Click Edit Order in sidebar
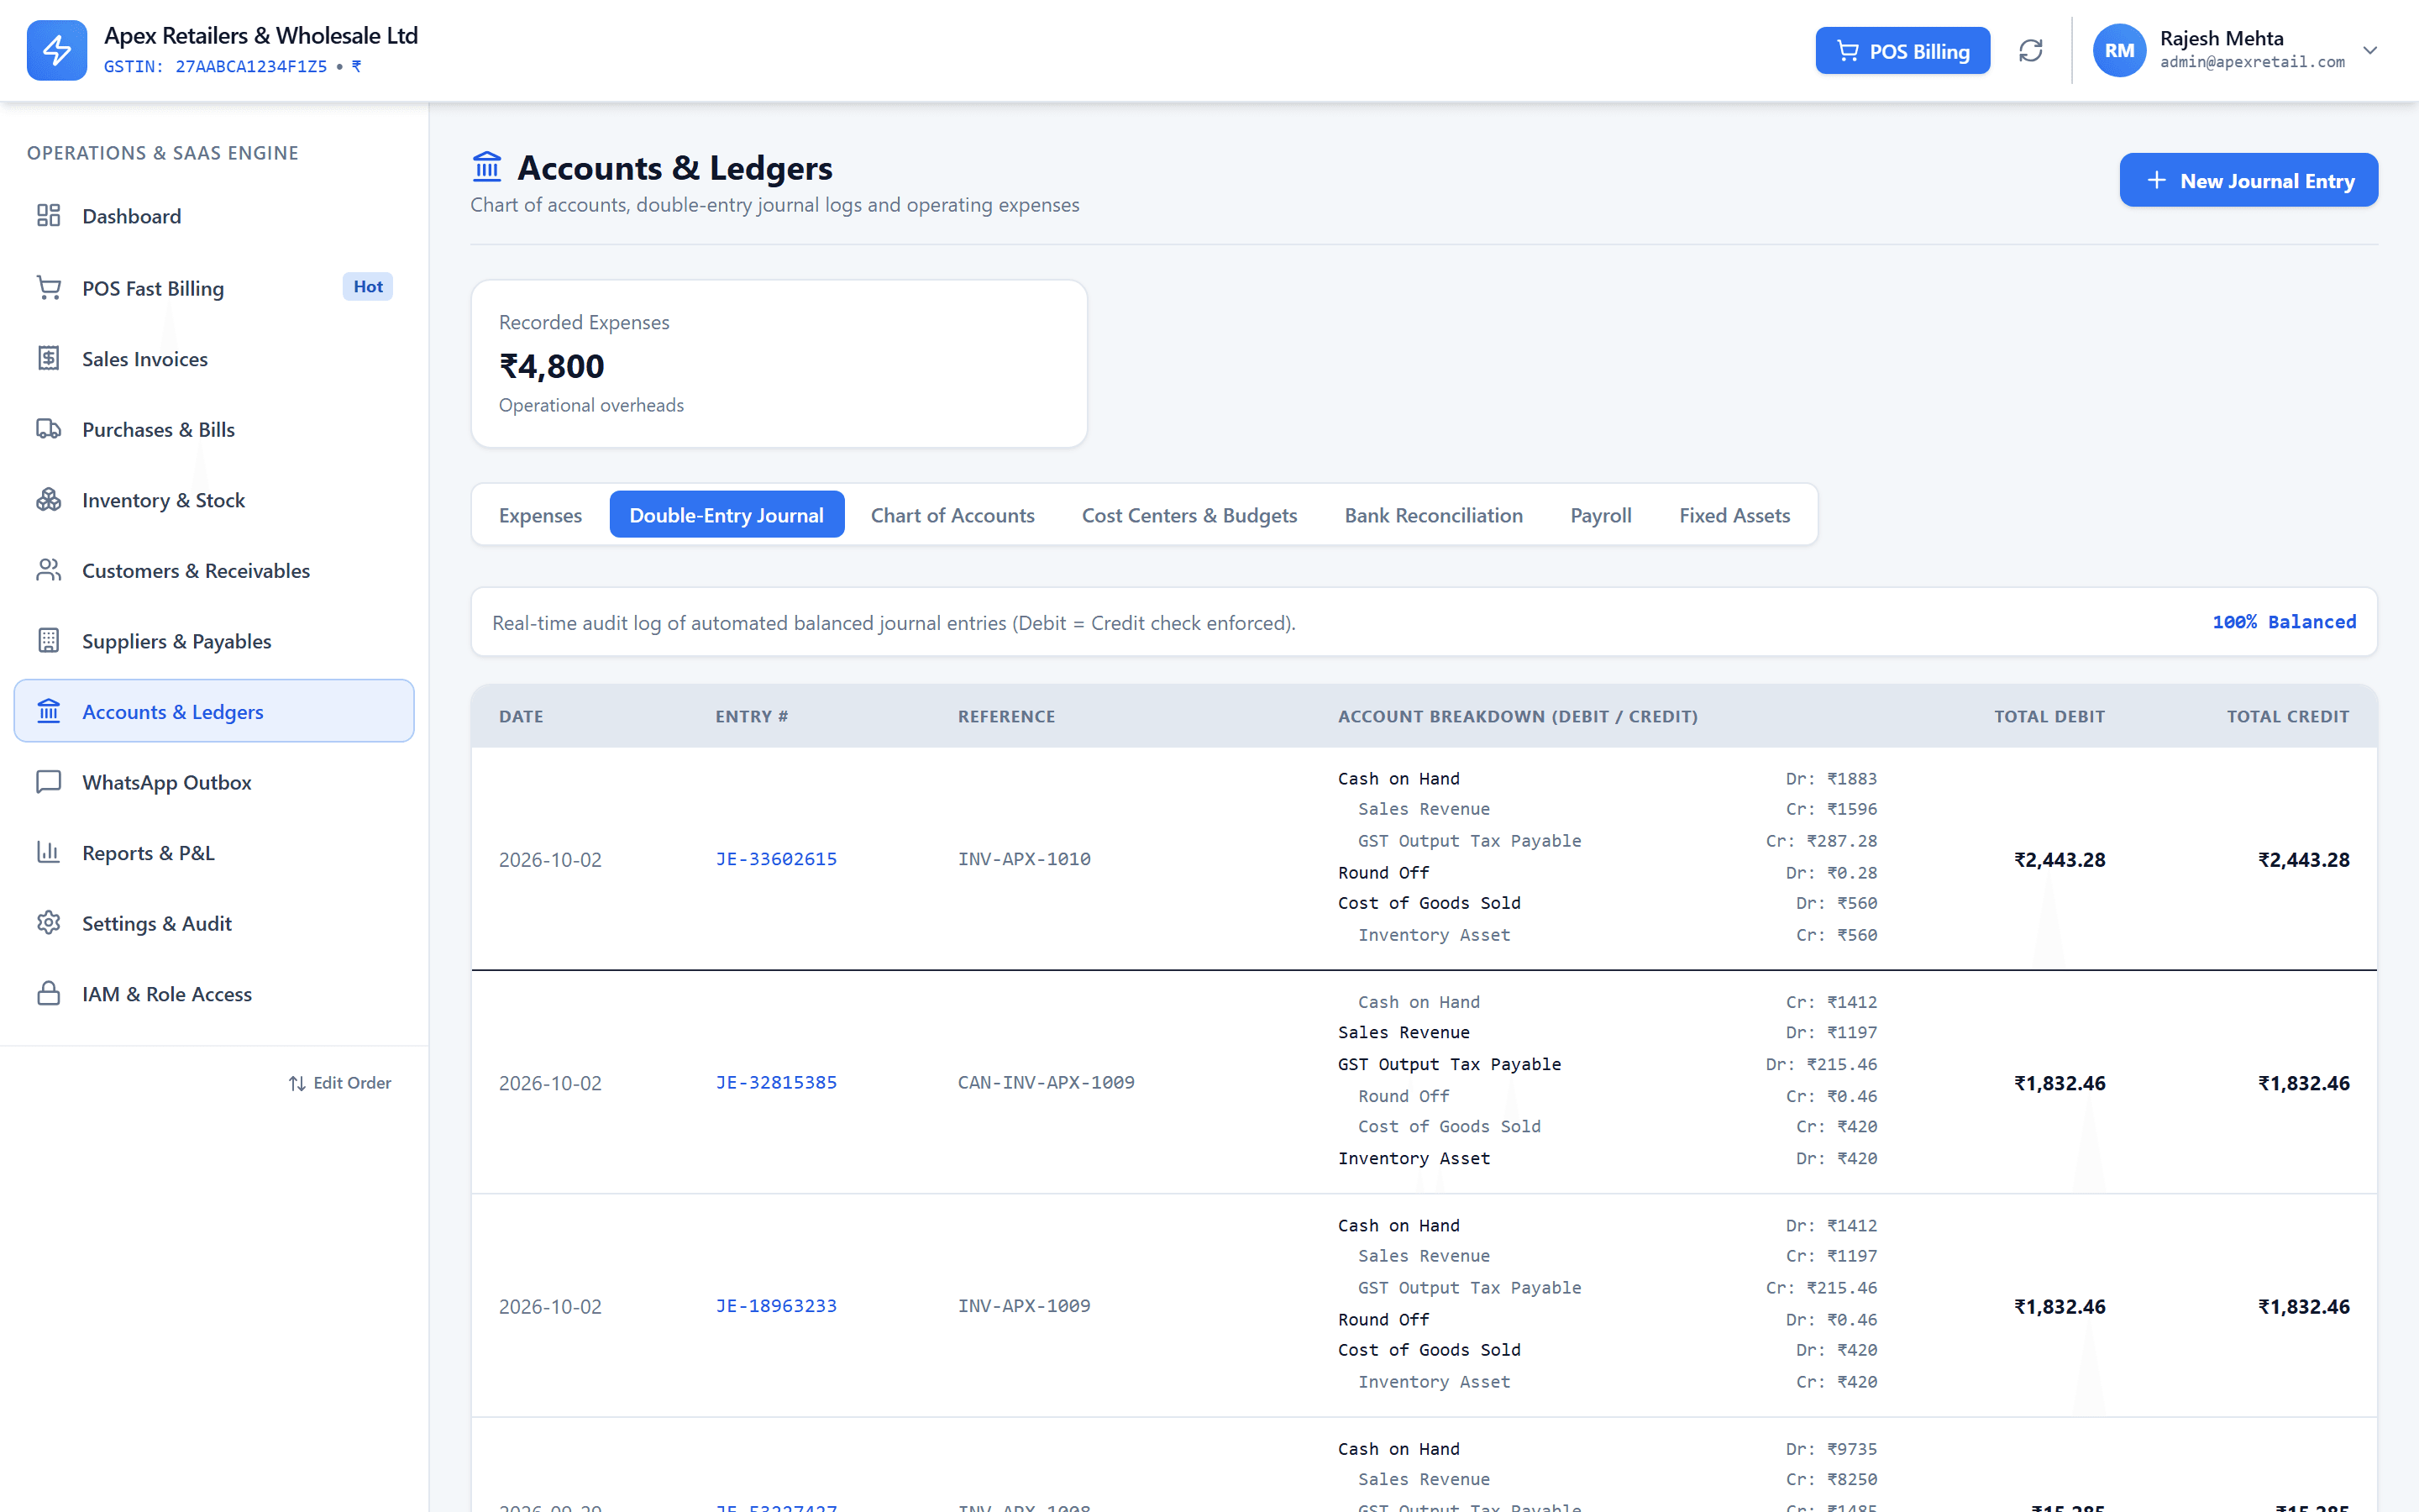Image resolution: width=2419 pixels, height=1512 pixels. click(x=340, y=1083)
